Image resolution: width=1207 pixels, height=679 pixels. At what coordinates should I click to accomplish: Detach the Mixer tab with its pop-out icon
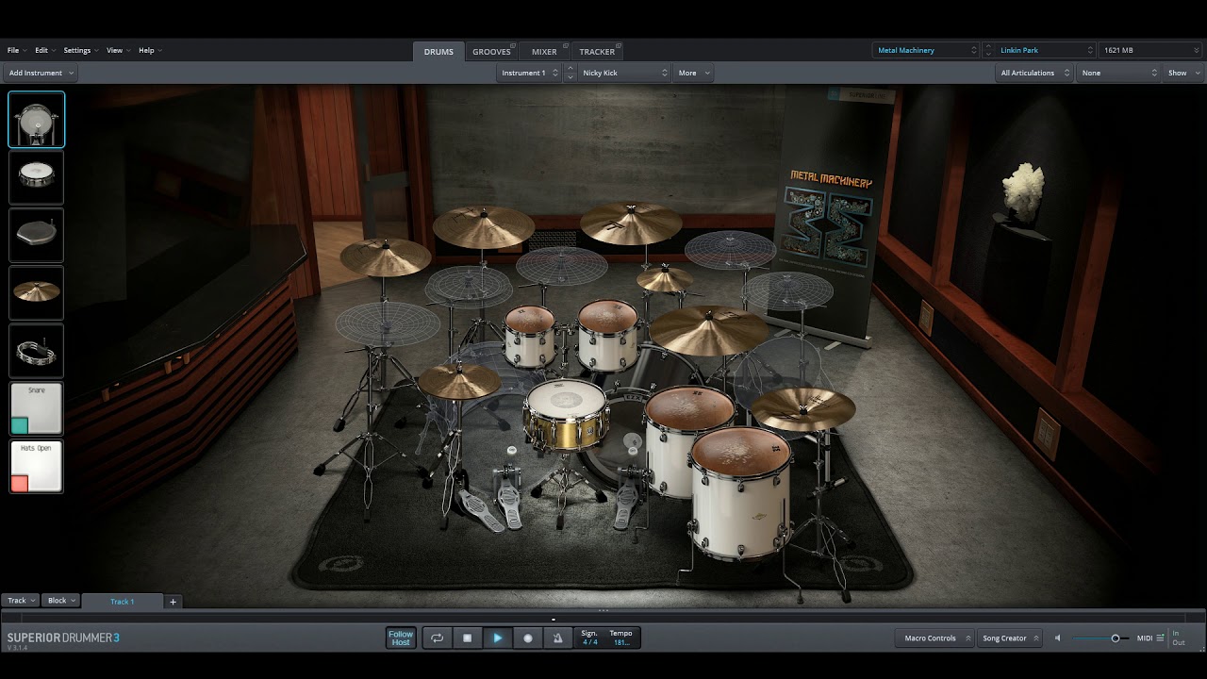[565, 46]
